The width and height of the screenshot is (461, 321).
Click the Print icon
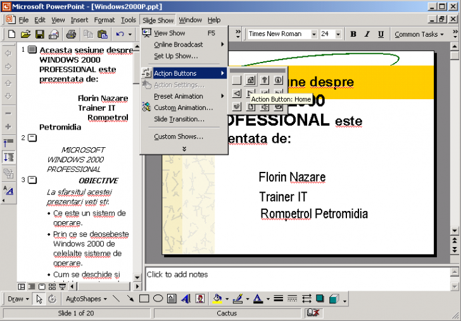(x=71, y=34)
